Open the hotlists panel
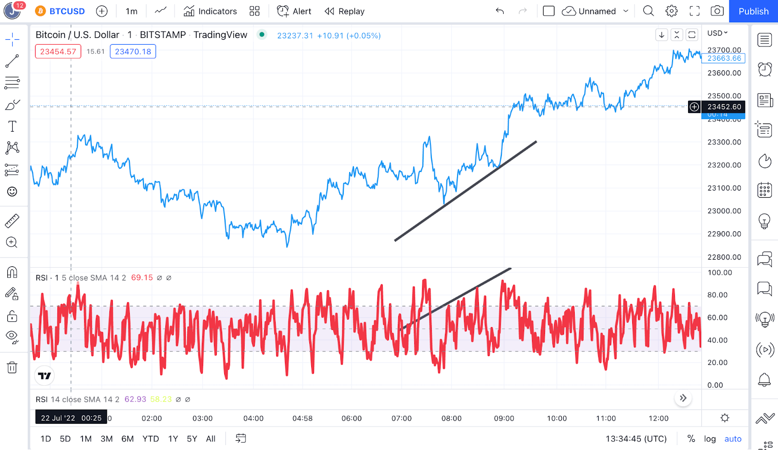 click(765, 161)
